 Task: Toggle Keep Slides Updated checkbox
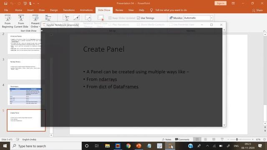click(110, 18)
